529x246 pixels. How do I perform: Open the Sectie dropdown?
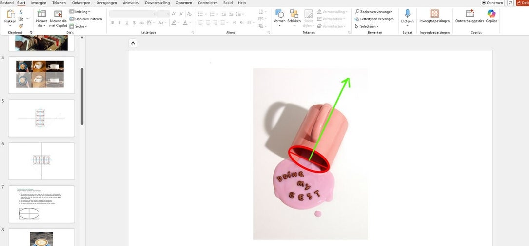[78, 26]
